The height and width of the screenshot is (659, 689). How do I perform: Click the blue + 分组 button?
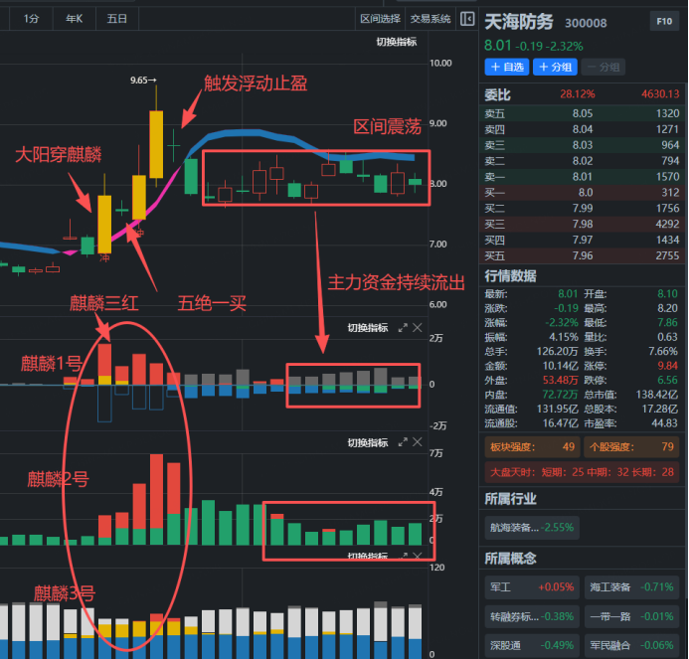point(555,67)
